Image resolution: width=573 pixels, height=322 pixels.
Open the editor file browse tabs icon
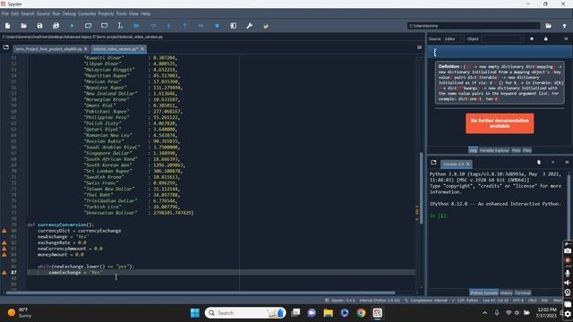pyautogui.click(x=6, y=47)
